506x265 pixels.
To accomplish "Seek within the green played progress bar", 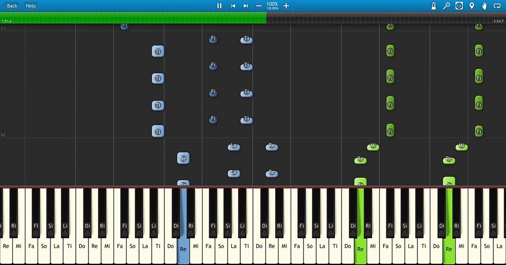I will click(133, 18).
